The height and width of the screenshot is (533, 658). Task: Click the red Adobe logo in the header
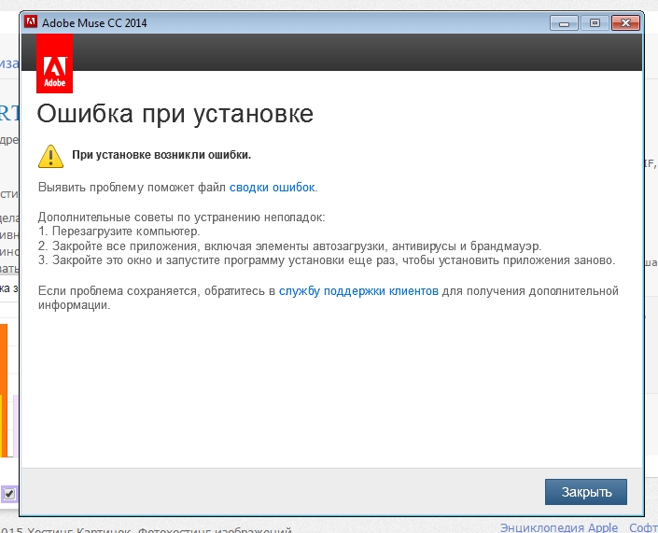53,65
